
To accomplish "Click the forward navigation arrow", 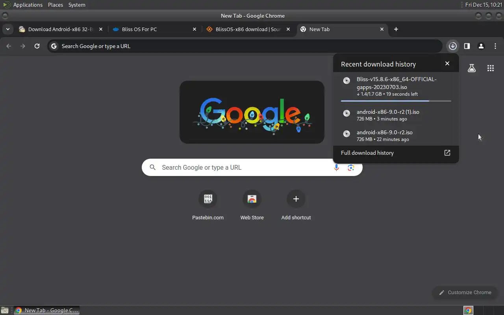I will (23, 46).
